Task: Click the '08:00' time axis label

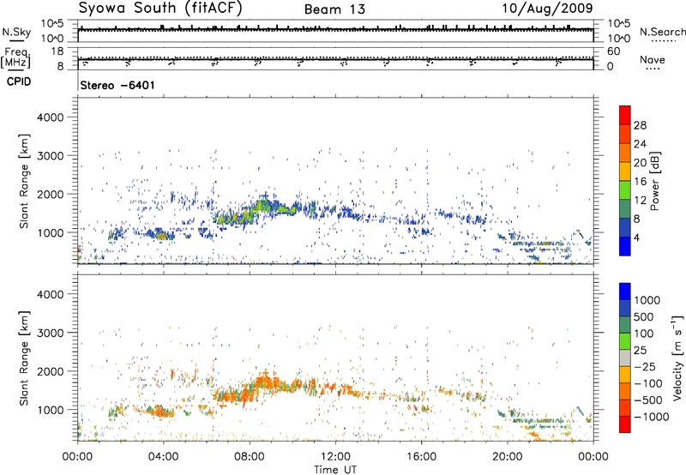Action: (250, 457)
